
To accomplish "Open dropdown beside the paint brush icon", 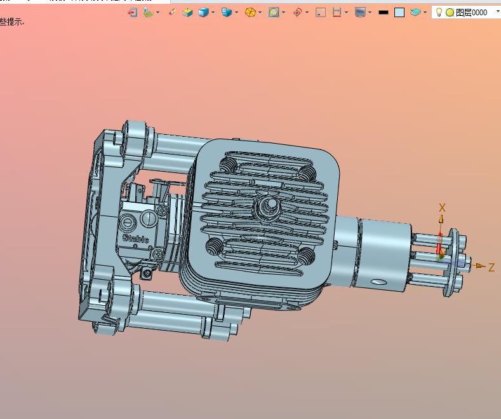I will (x=157, y=13).
